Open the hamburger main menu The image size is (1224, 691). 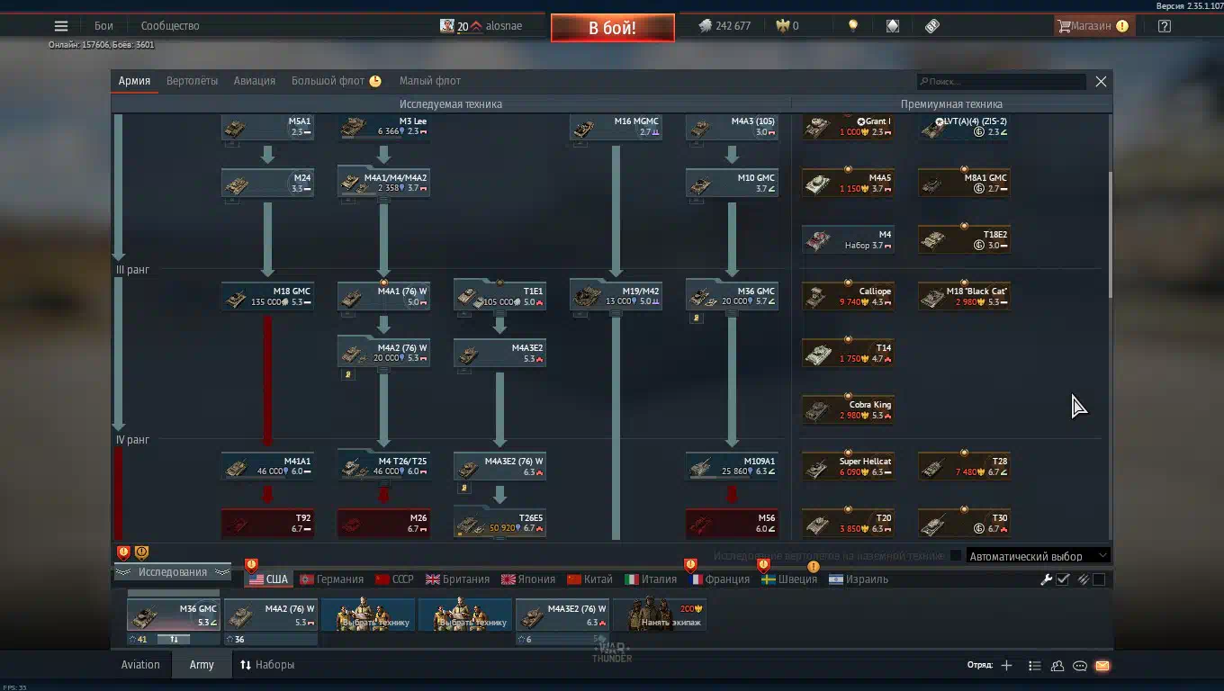point(61,26)
